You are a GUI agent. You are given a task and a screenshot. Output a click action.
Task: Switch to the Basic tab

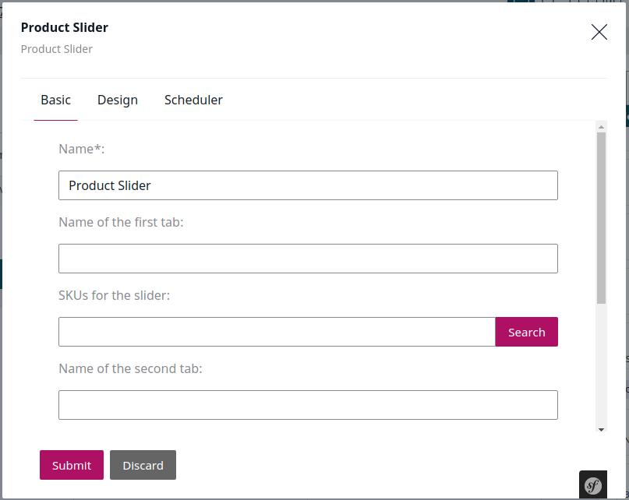(x=56, y=100)
